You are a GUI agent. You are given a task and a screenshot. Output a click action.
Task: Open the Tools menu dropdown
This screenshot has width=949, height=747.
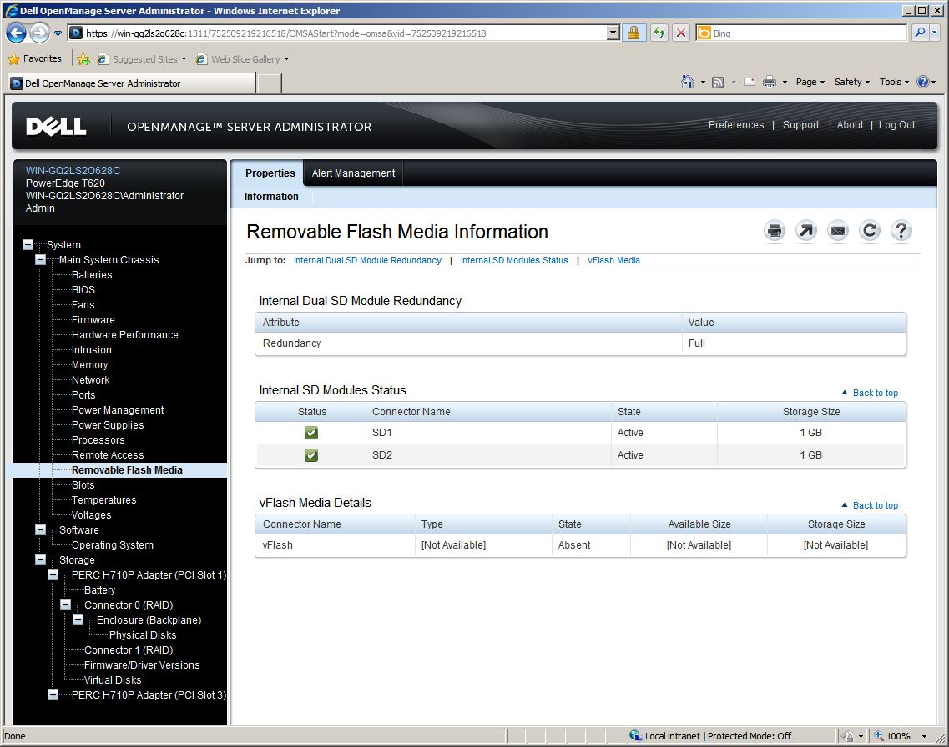point(894,82)
